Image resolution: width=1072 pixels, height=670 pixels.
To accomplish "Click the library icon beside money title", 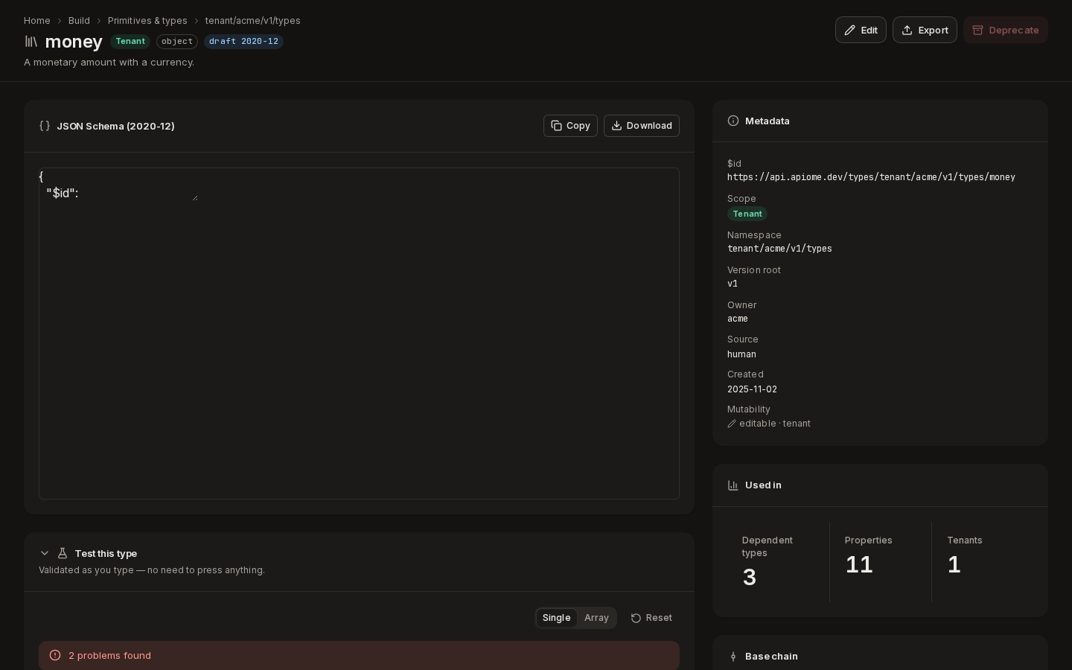I will coord(31,42).
